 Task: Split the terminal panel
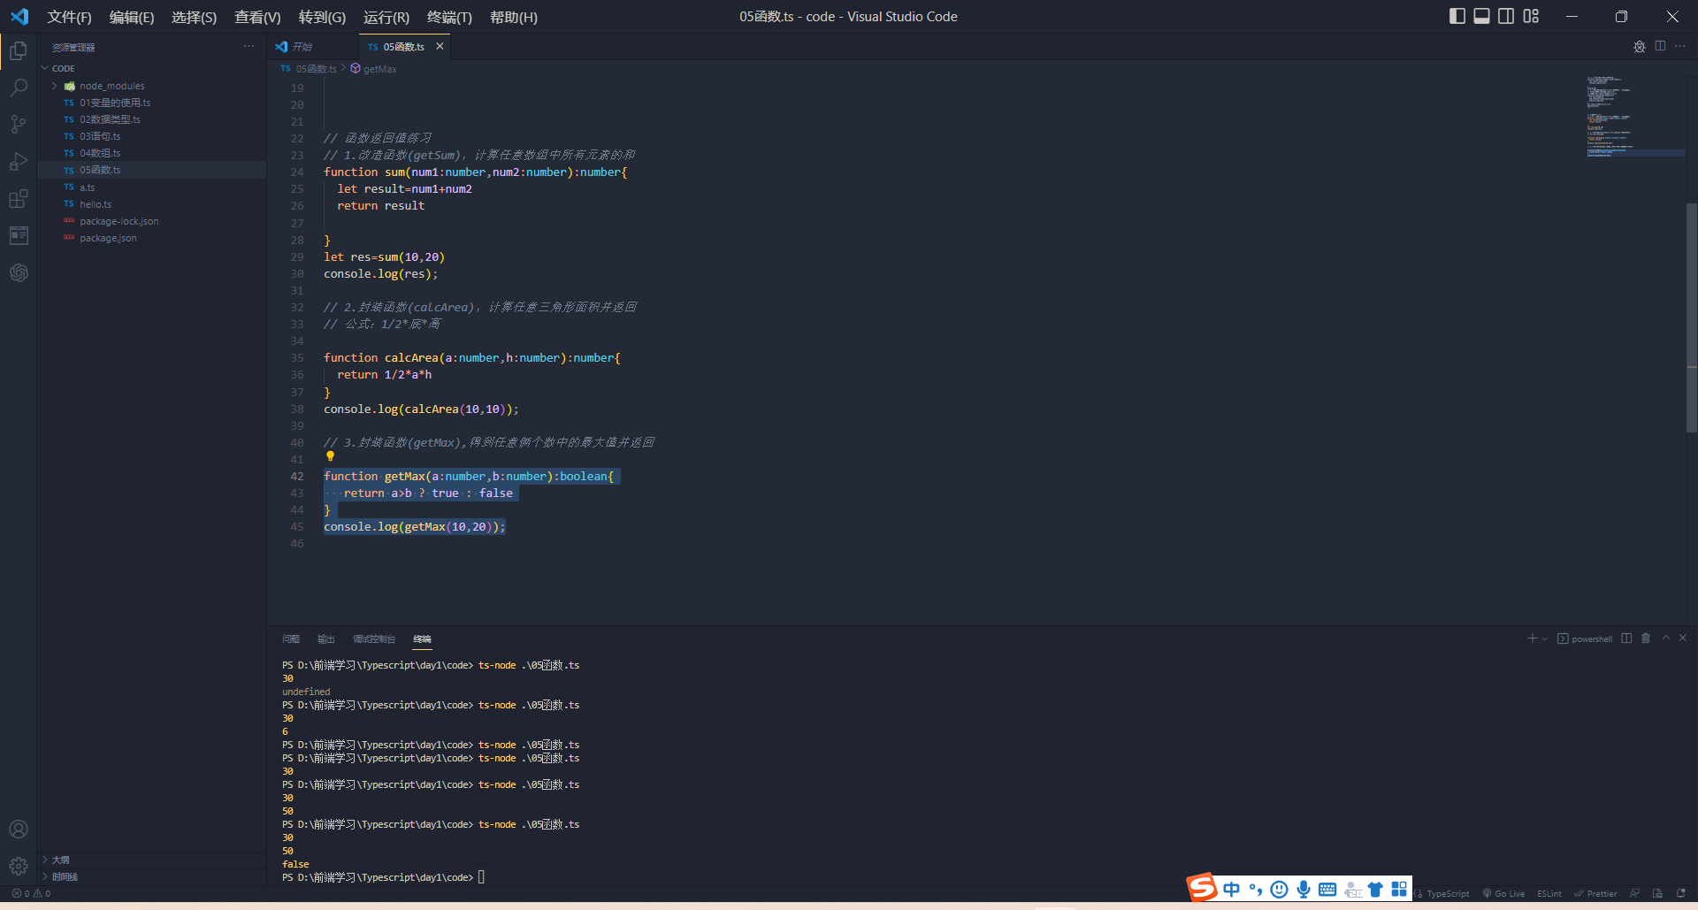point(1625,638)
